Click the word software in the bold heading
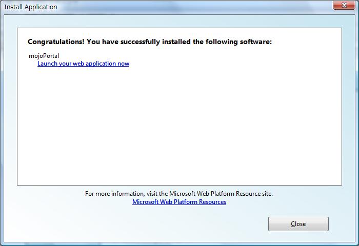 click(256, 42)
